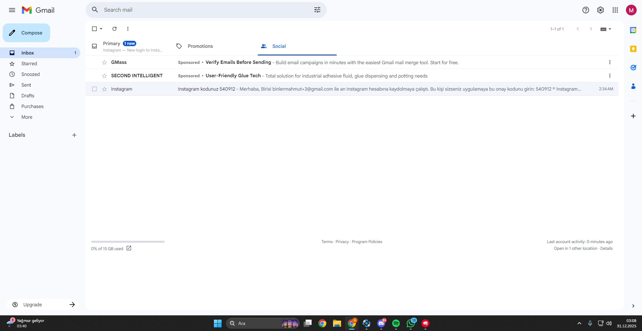This screenshot has height=331, width=642.
Task: Refresh the inbox
Action: (114, 29)
